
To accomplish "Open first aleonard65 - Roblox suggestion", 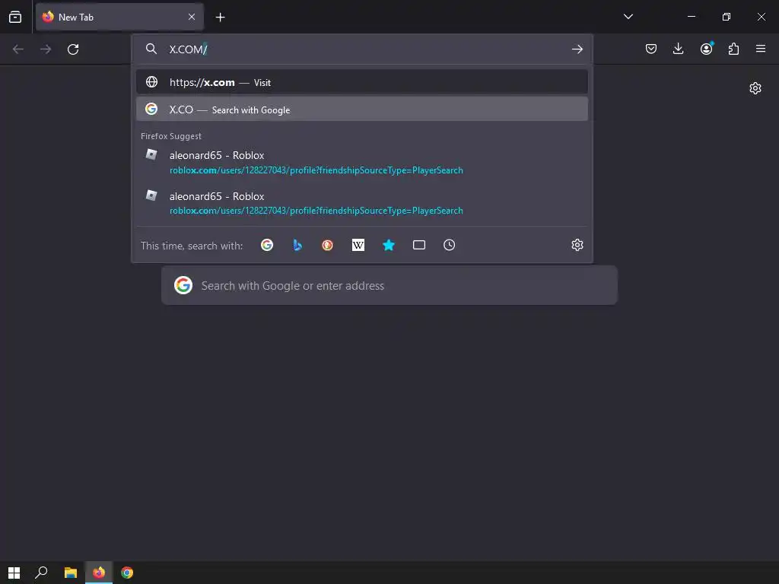I will pos(361,162).
